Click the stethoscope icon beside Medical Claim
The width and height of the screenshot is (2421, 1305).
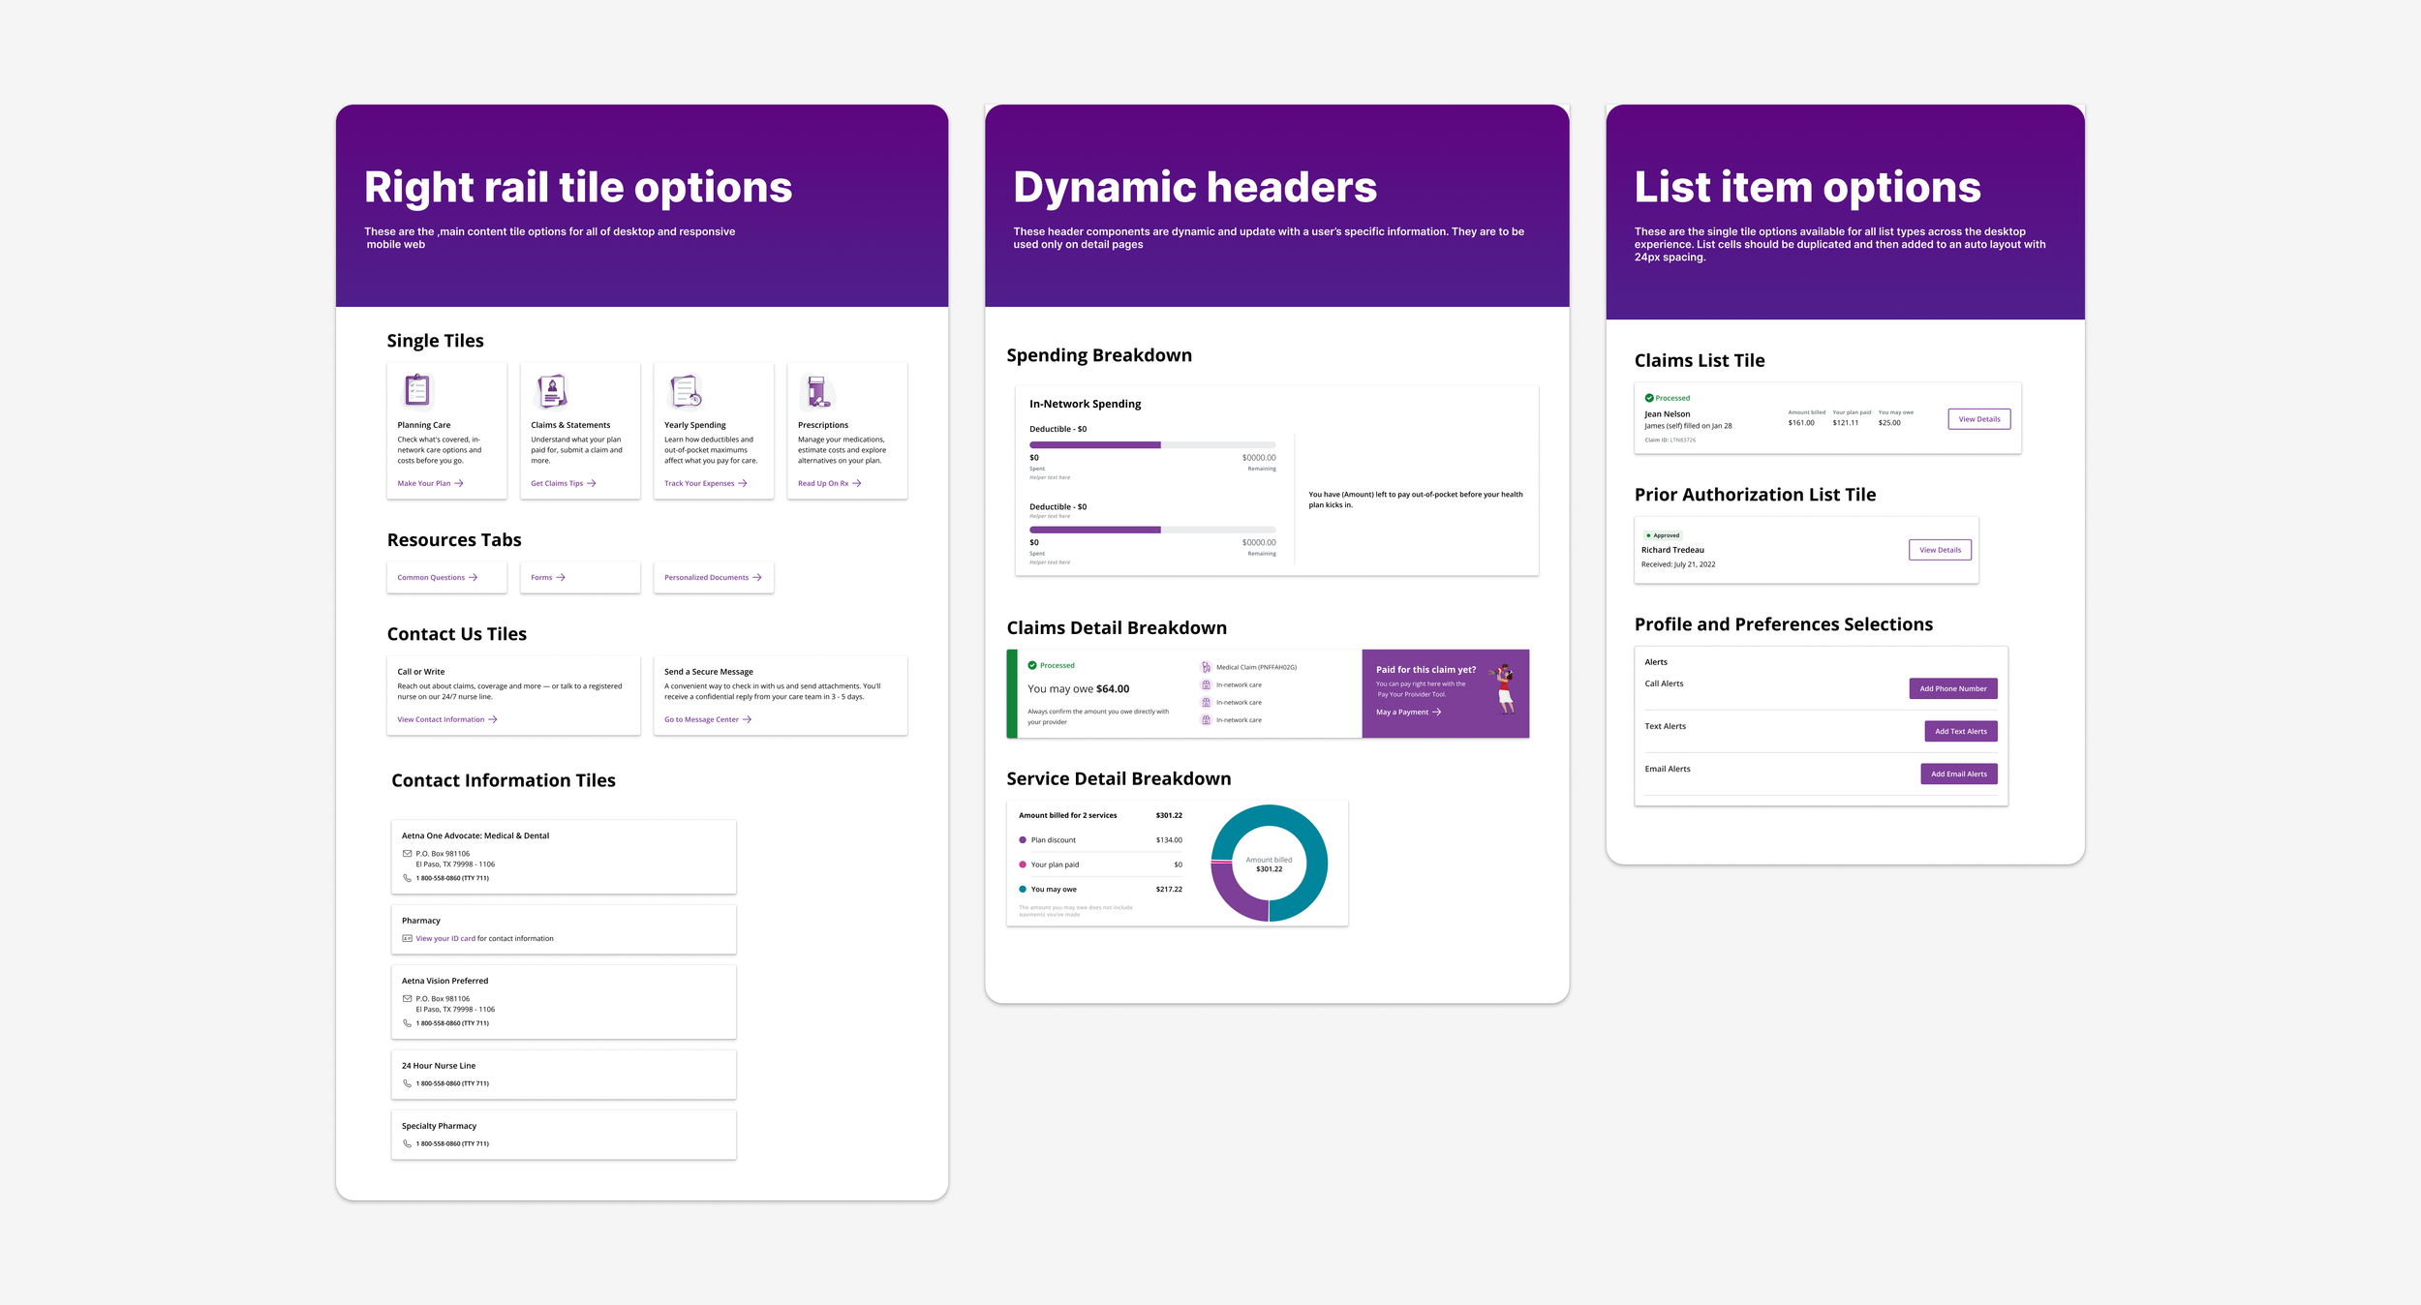(1206, 667)
